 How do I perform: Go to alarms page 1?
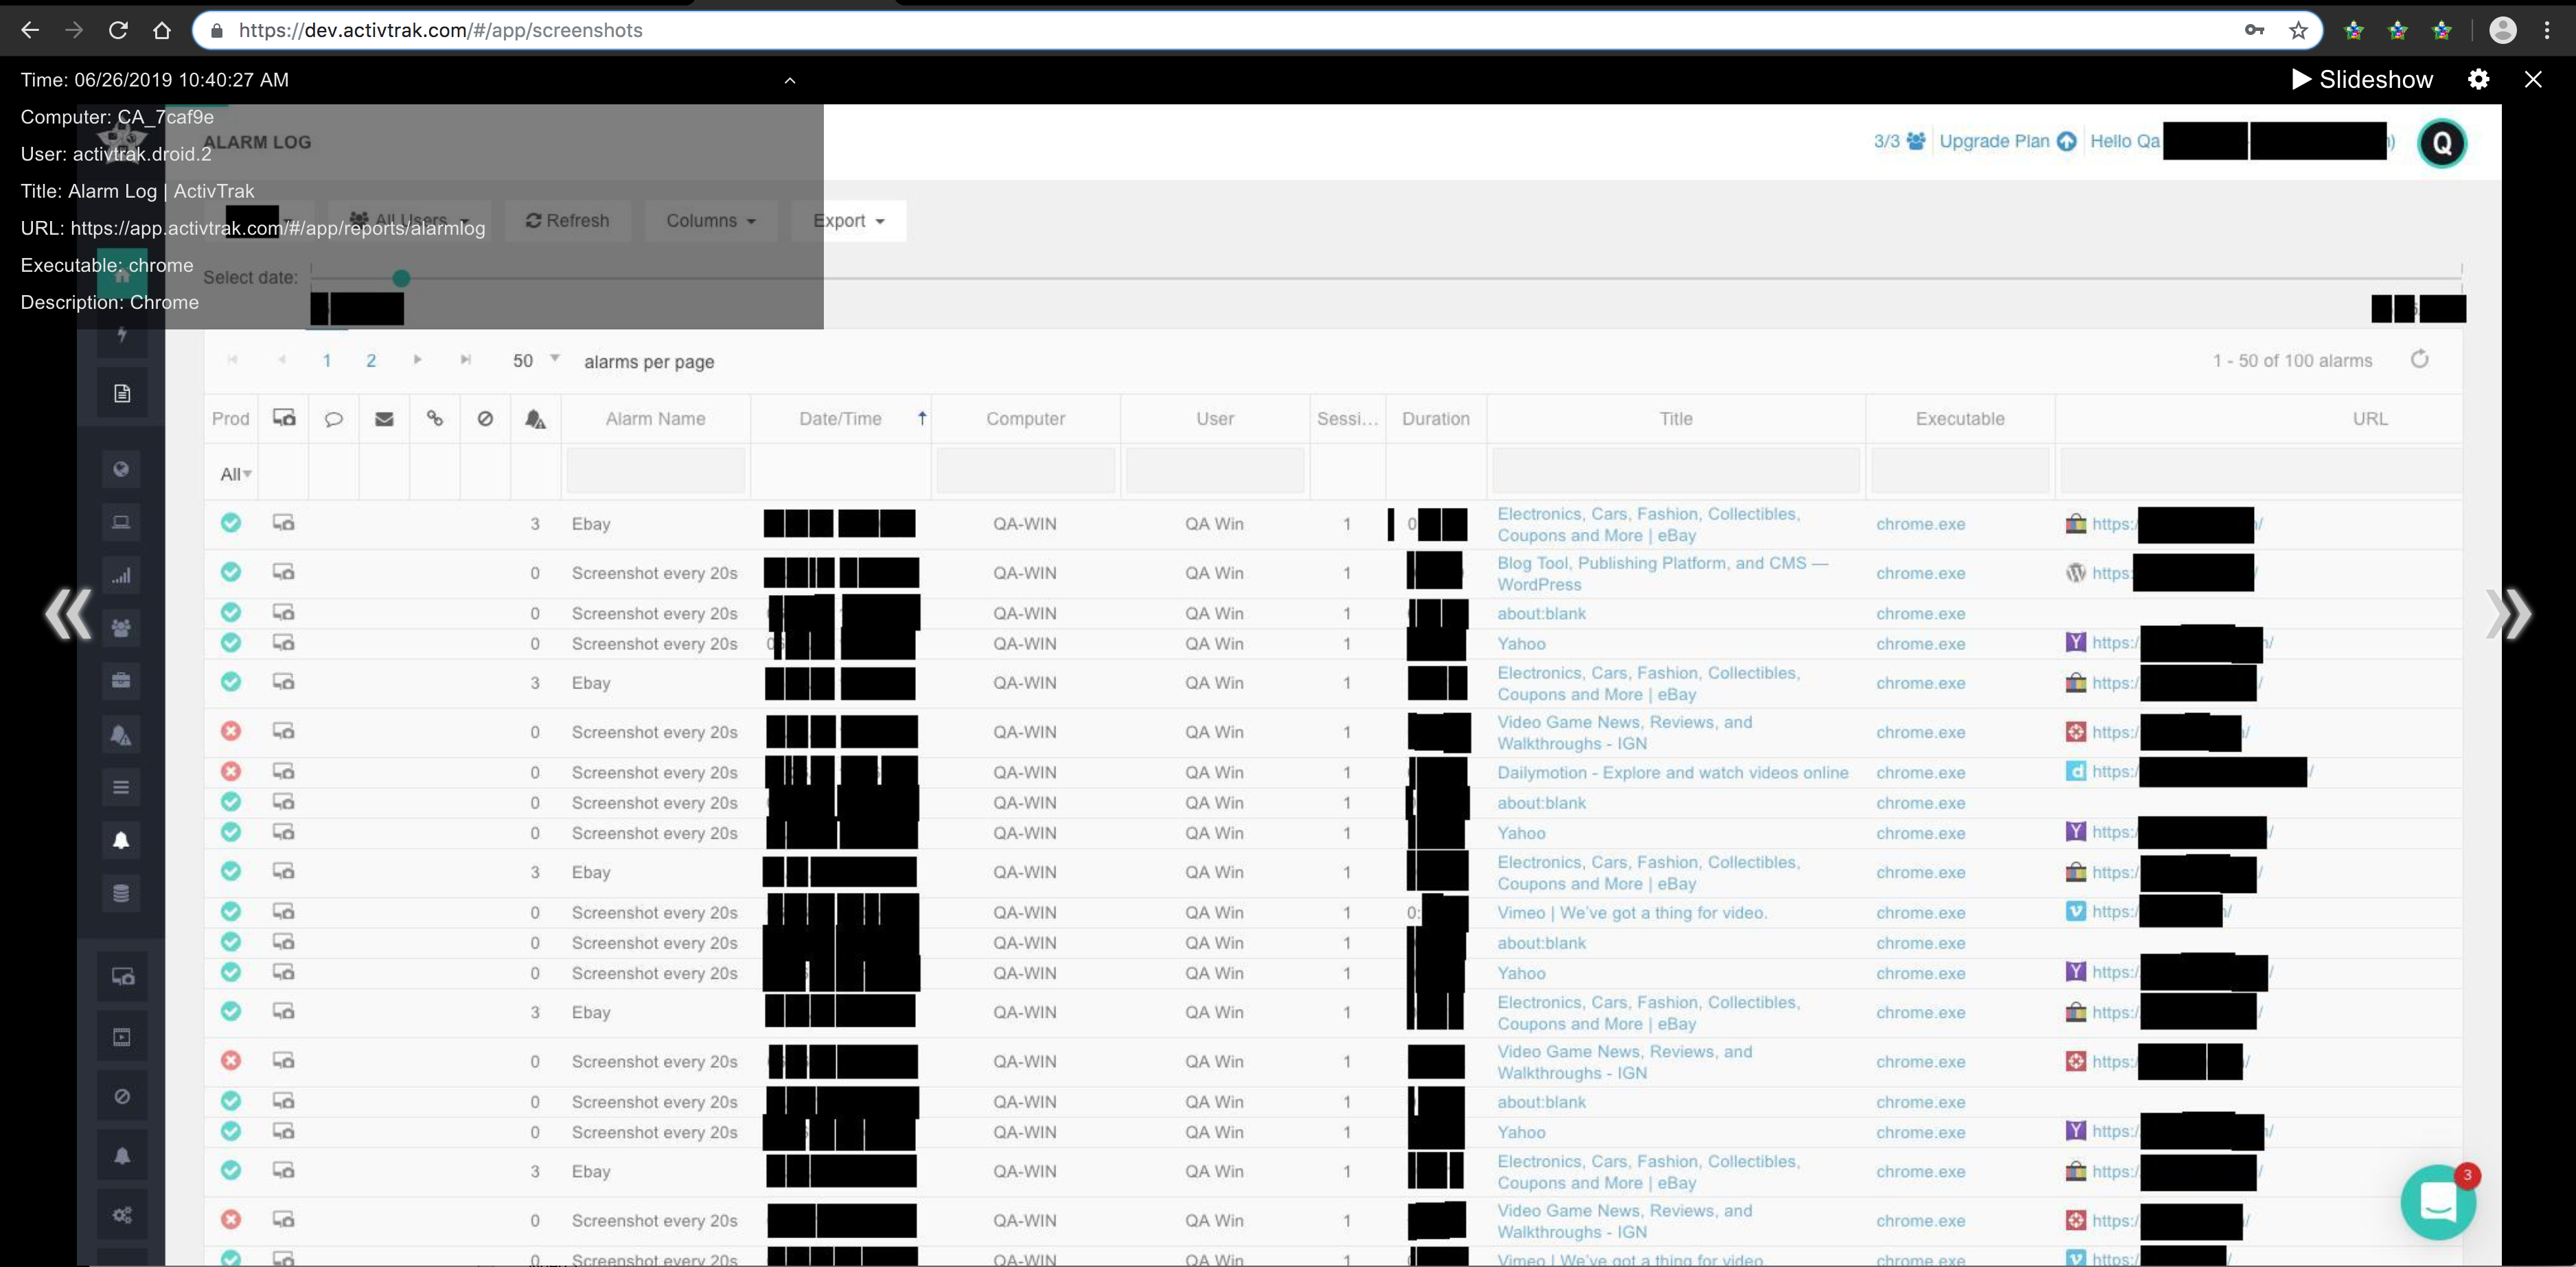pos(326,361)
